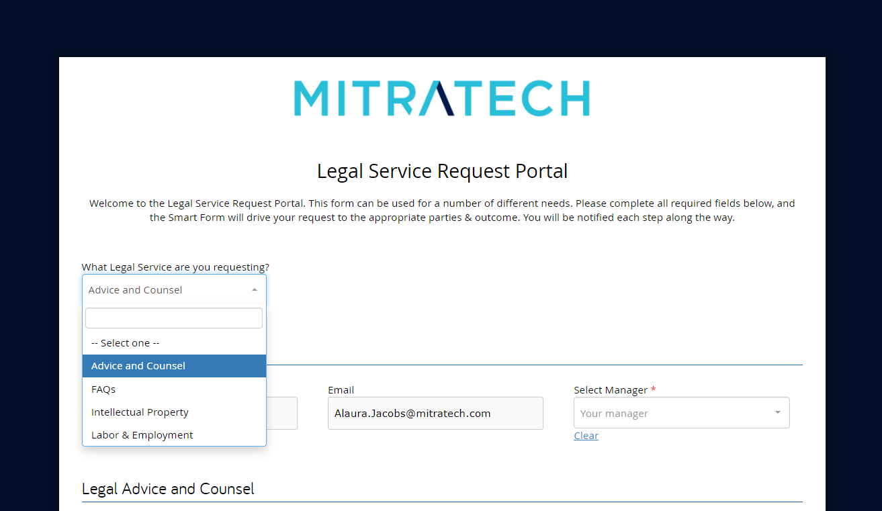Click the red asterisk next to Select Manager
The width and height of the screenshot is (882, 511).
point(652,389)
